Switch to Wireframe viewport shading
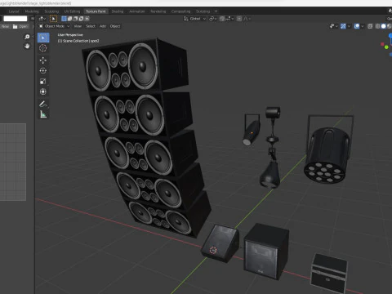The height and width of the screenshot is (294, 392). coord(378,26)
